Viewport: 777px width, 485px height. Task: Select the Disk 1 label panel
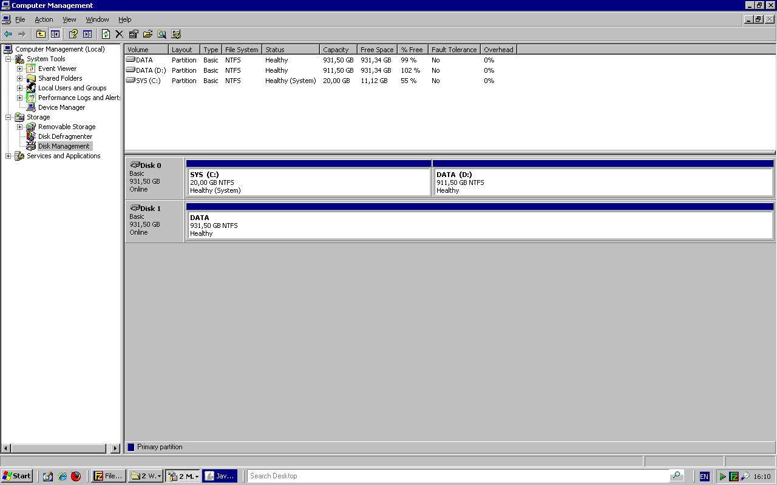click(154, 221)
